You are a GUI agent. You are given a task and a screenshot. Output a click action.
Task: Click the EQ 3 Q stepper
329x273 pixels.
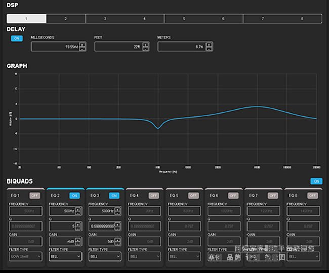(x=118, y=226)
